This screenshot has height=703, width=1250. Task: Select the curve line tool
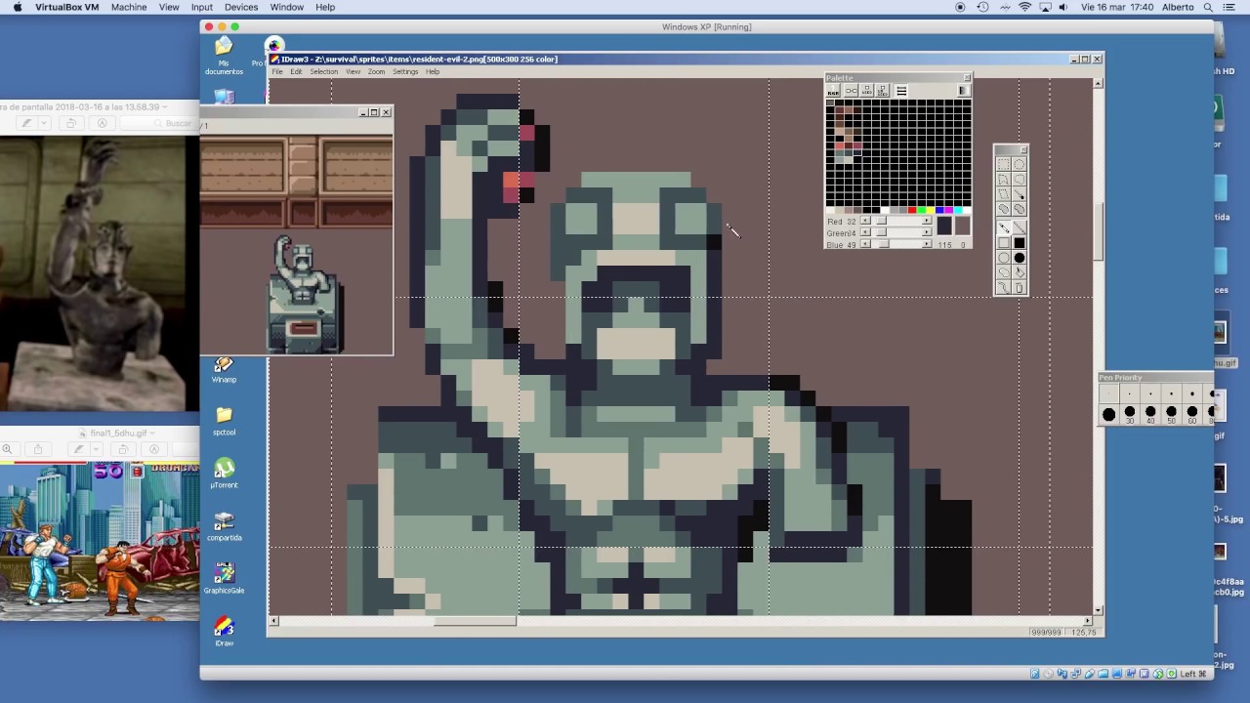[1004, 286]
